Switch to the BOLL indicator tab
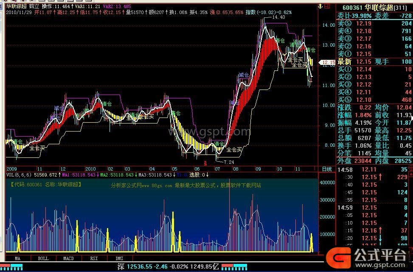413x272 pixels. point(43,258)
